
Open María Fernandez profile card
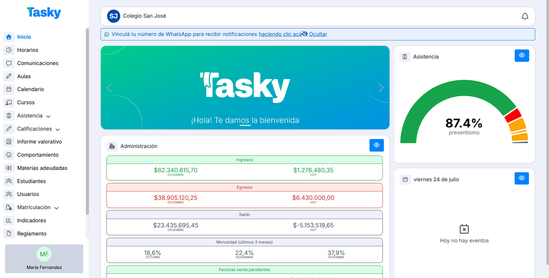click(44, 259)
